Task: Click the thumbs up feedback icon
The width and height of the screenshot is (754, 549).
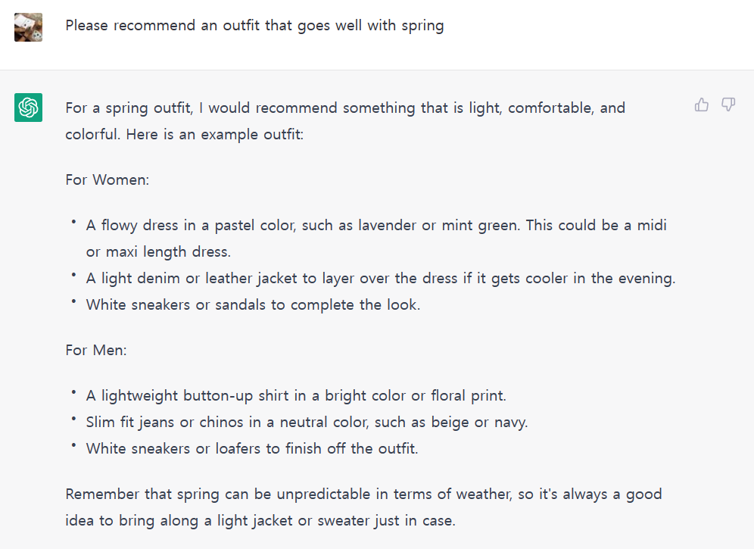Action: 702,105
